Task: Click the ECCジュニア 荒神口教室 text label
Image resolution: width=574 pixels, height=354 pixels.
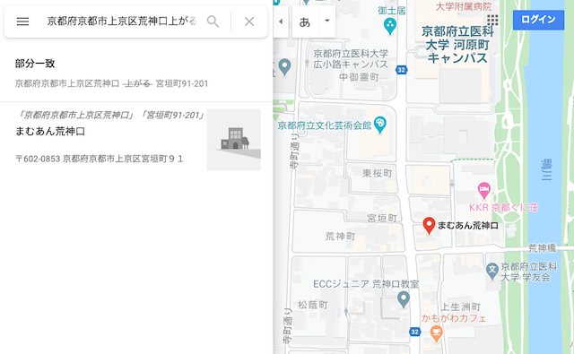Action: 366,284
